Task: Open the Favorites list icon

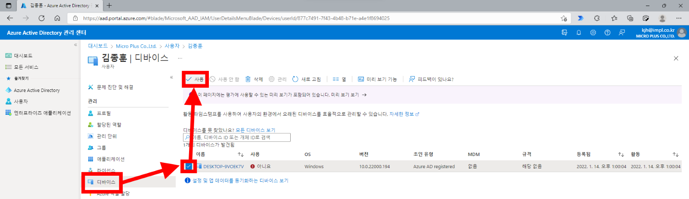Action: pyautogui.click(x=614, y=18)
